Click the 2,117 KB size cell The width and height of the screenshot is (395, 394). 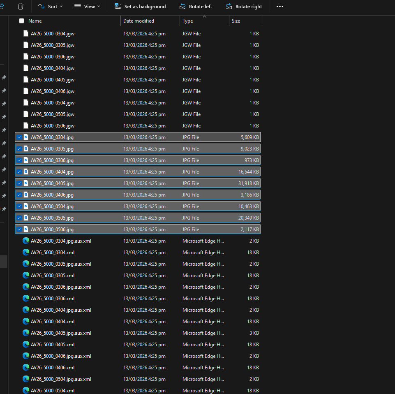[x=249, y=229]
